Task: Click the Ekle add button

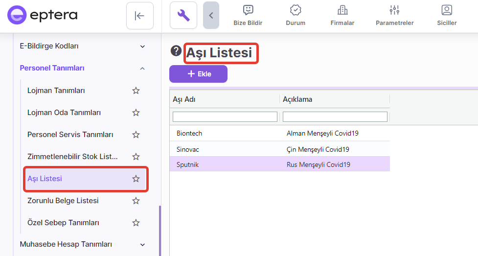Action: coord(198,74)
